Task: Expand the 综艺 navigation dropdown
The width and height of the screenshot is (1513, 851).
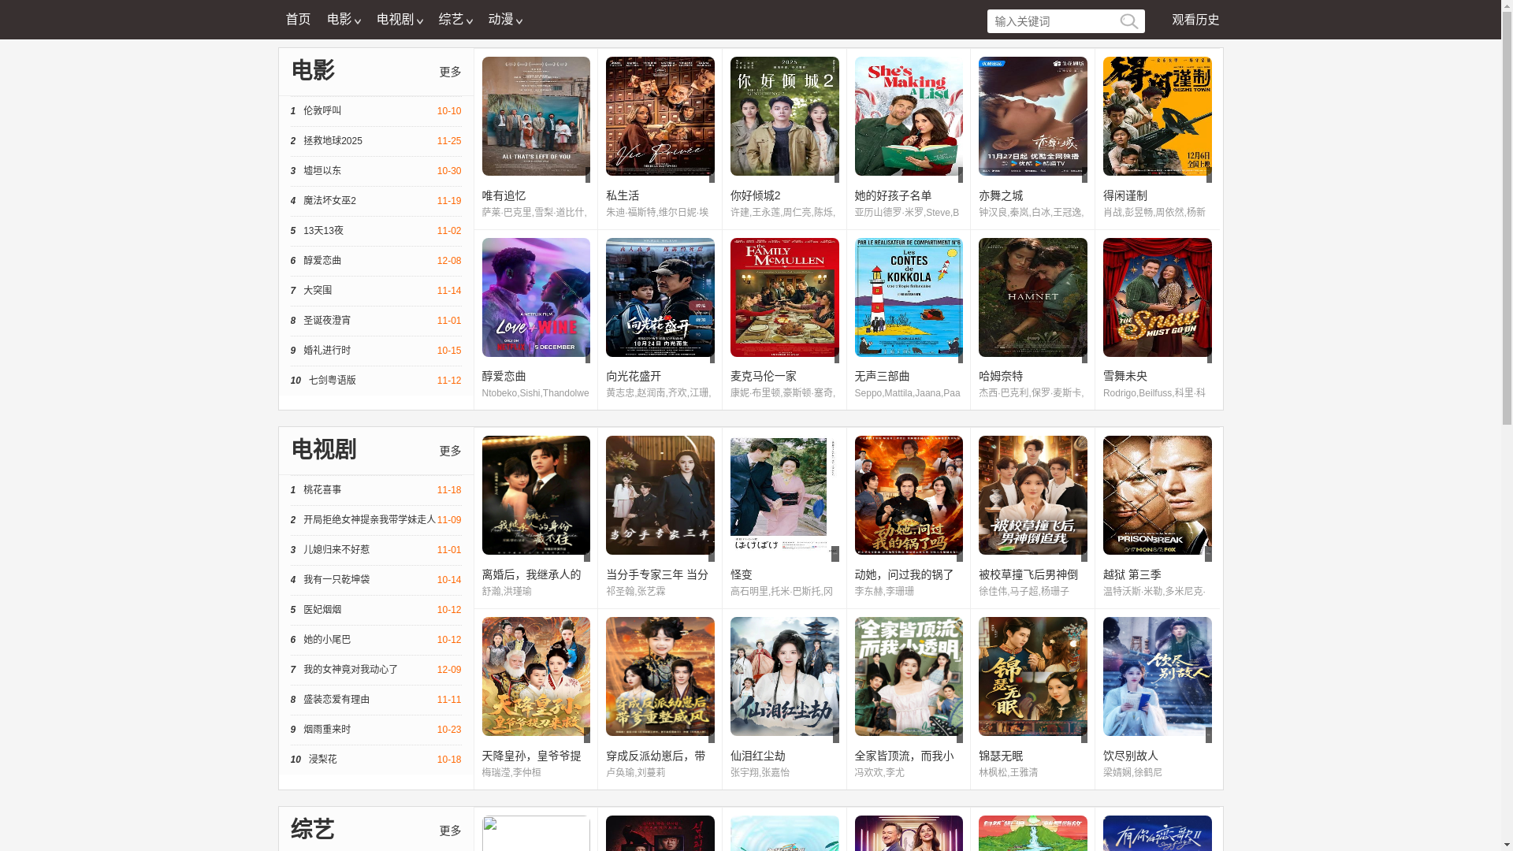Action: tap(455, 20)
